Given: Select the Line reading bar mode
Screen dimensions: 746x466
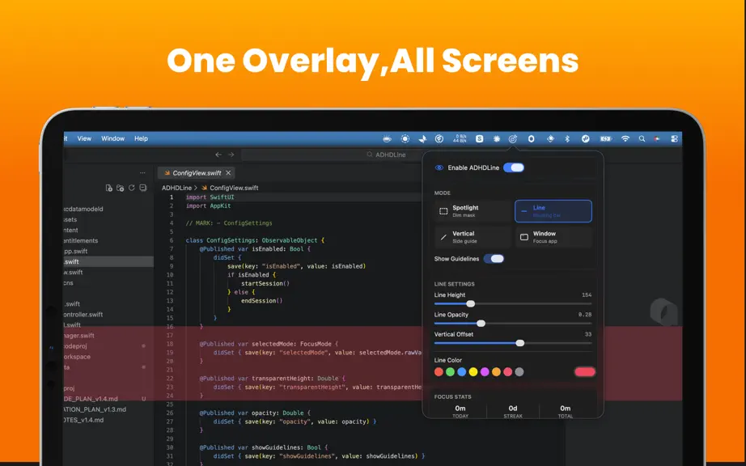Looking at the screenshot, I should [x=553, y=211].
